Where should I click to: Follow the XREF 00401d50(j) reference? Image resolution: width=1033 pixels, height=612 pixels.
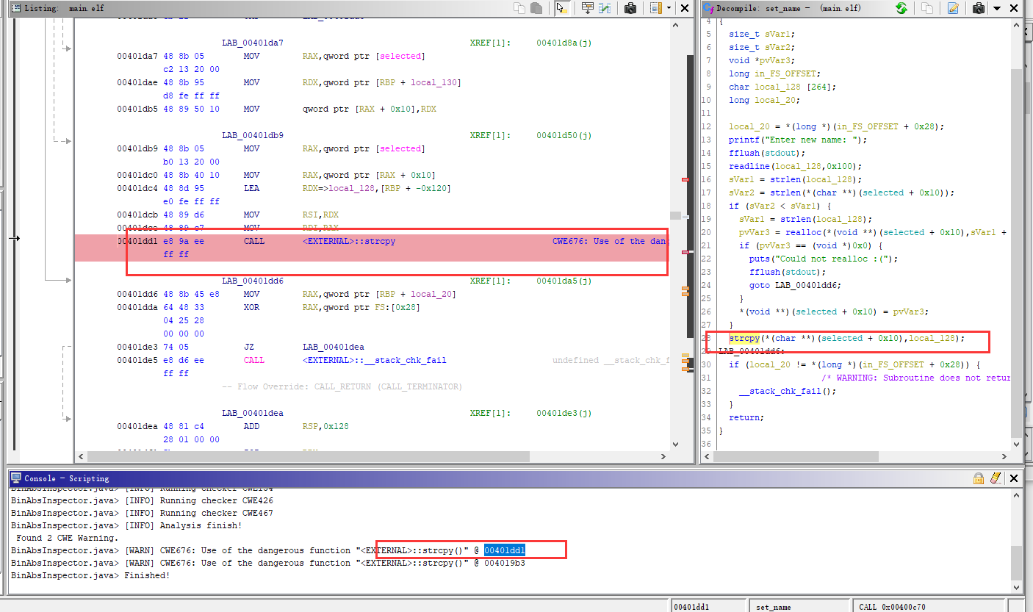(564, 135)
